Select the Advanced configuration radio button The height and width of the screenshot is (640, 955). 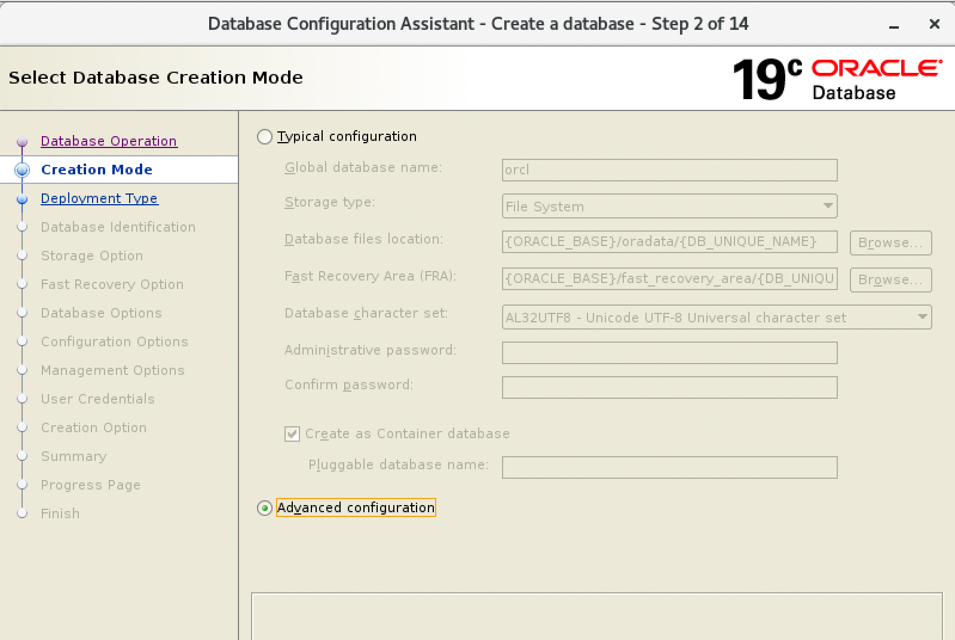(x=265, y=508)
